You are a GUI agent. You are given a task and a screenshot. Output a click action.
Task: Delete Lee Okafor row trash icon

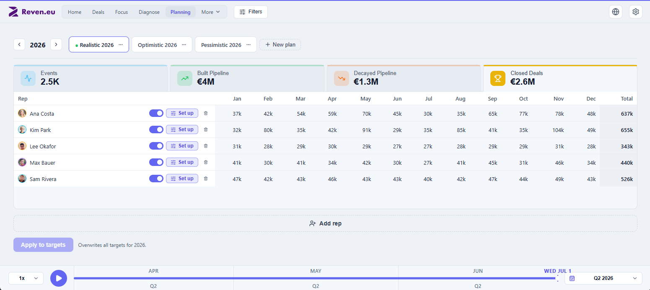[205, 146]
